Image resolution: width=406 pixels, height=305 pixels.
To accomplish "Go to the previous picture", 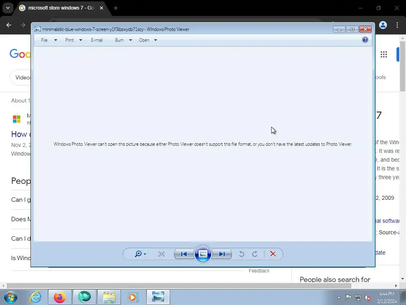I will pyautogui.click(x=184, y=254).
